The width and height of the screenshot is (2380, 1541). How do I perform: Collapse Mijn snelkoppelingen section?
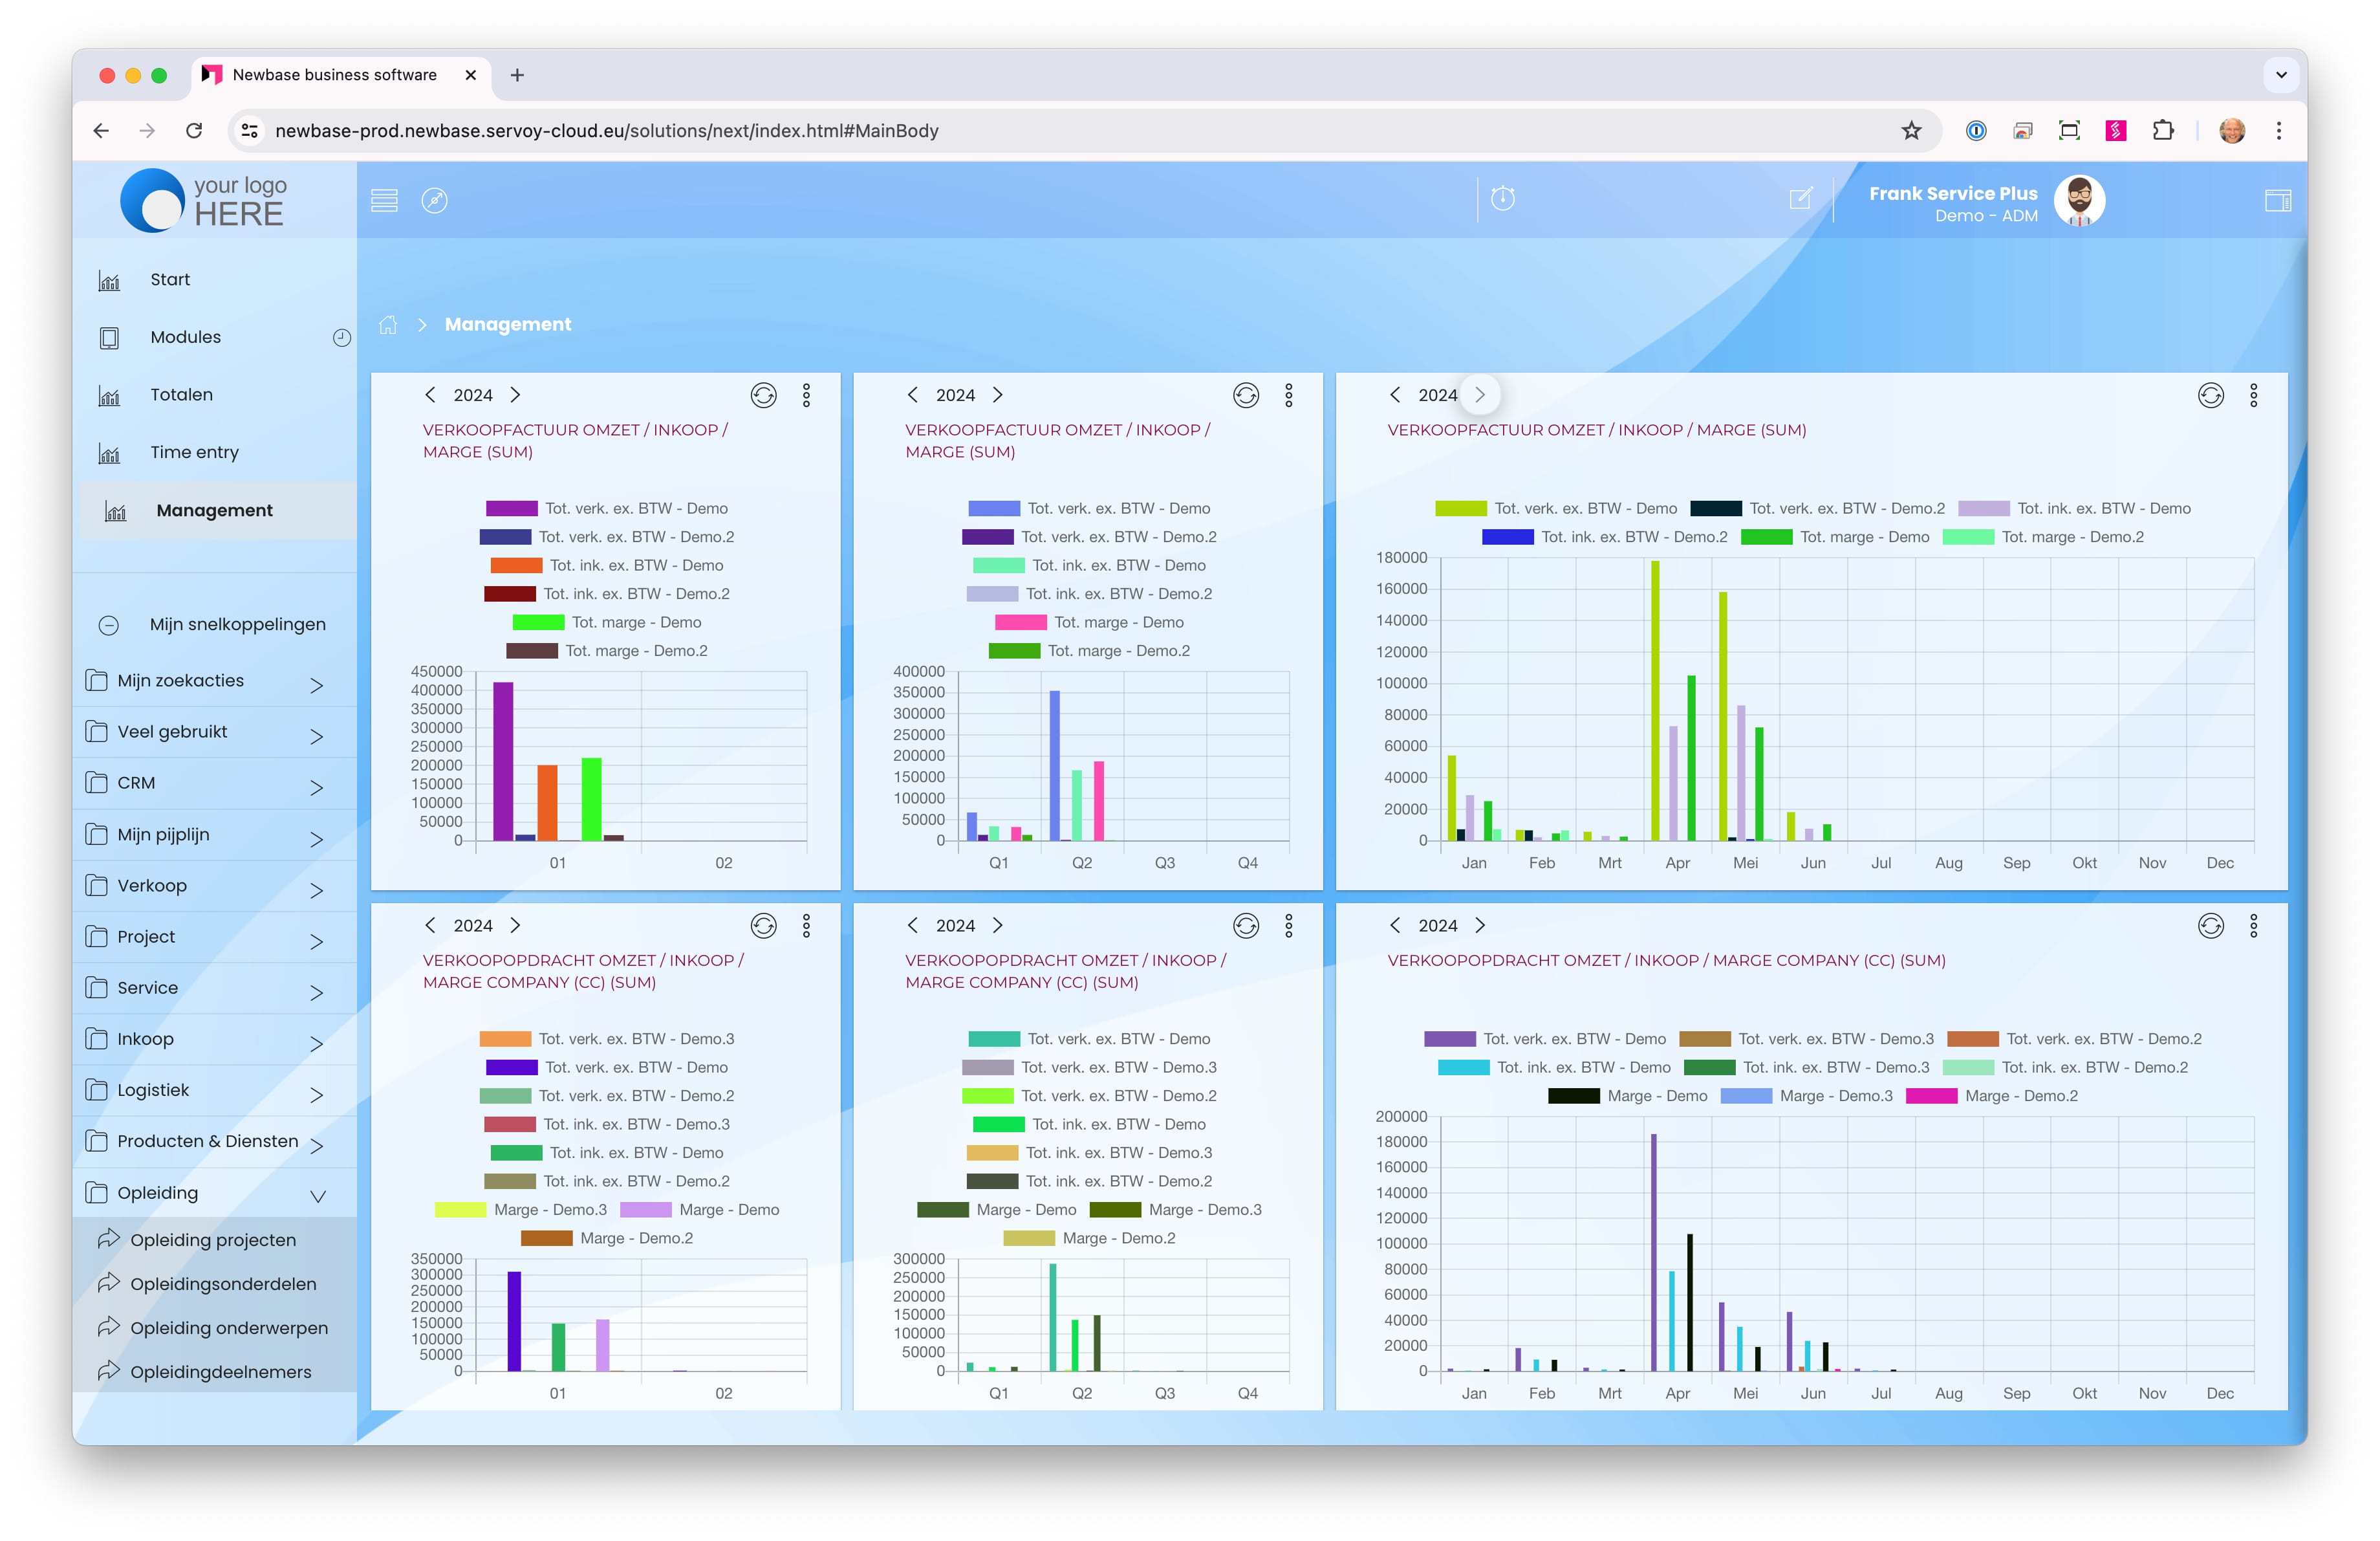coord(109,625)
